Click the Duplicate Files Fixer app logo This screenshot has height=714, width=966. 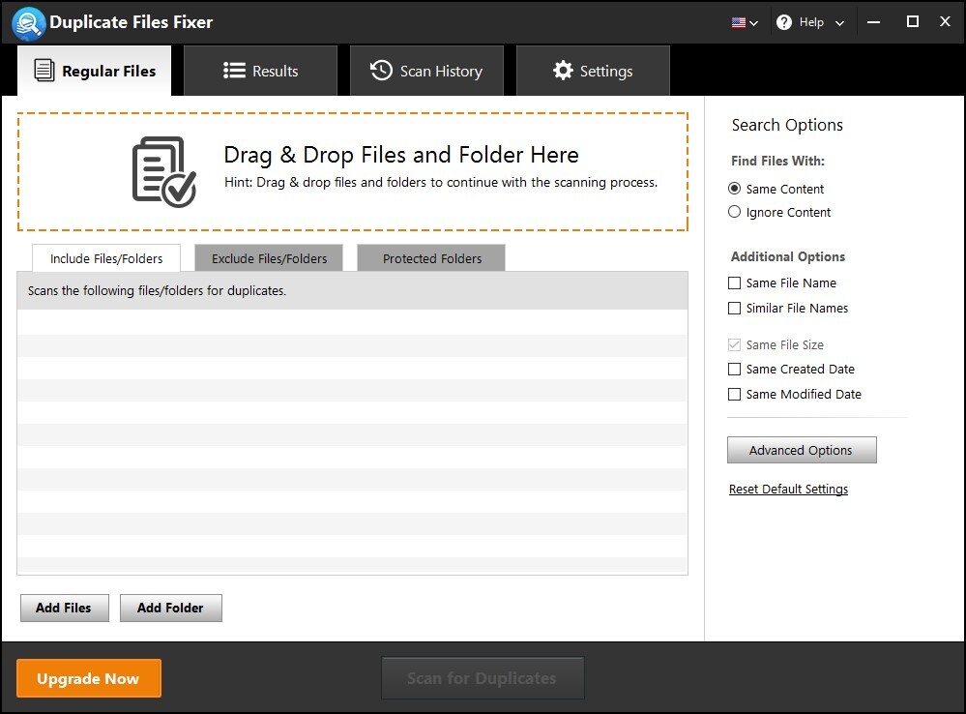(29, 22)
